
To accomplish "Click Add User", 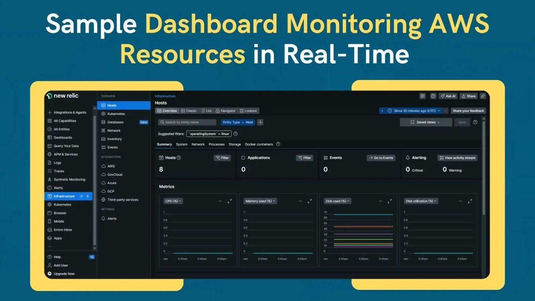I will coord(61,266).
